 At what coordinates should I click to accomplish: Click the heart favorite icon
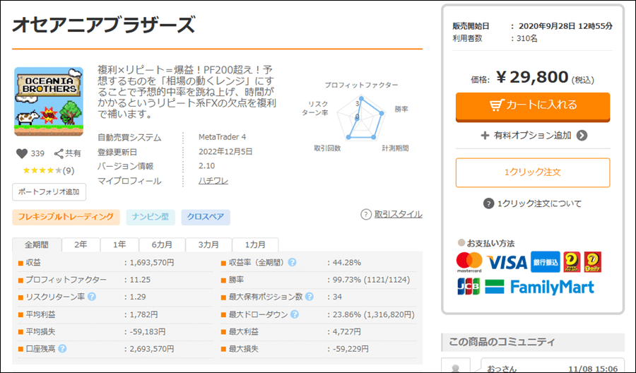pyautogui.click(x=21, y=153)
